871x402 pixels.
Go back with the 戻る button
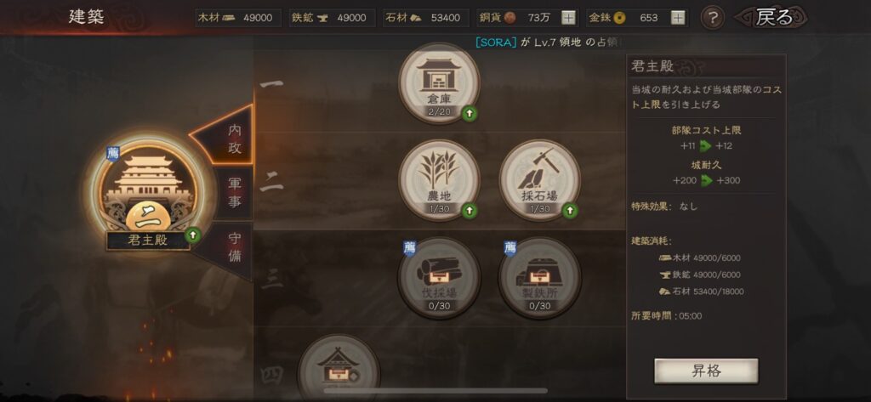tap(772, 18)
